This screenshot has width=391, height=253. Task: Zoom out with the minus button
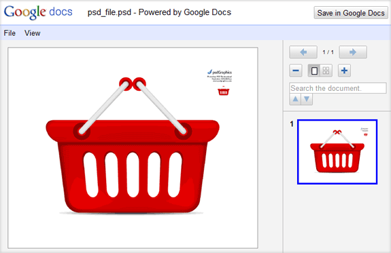point(296,71)
